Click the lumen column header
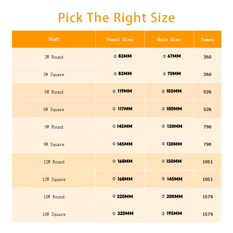 [207, 40]
